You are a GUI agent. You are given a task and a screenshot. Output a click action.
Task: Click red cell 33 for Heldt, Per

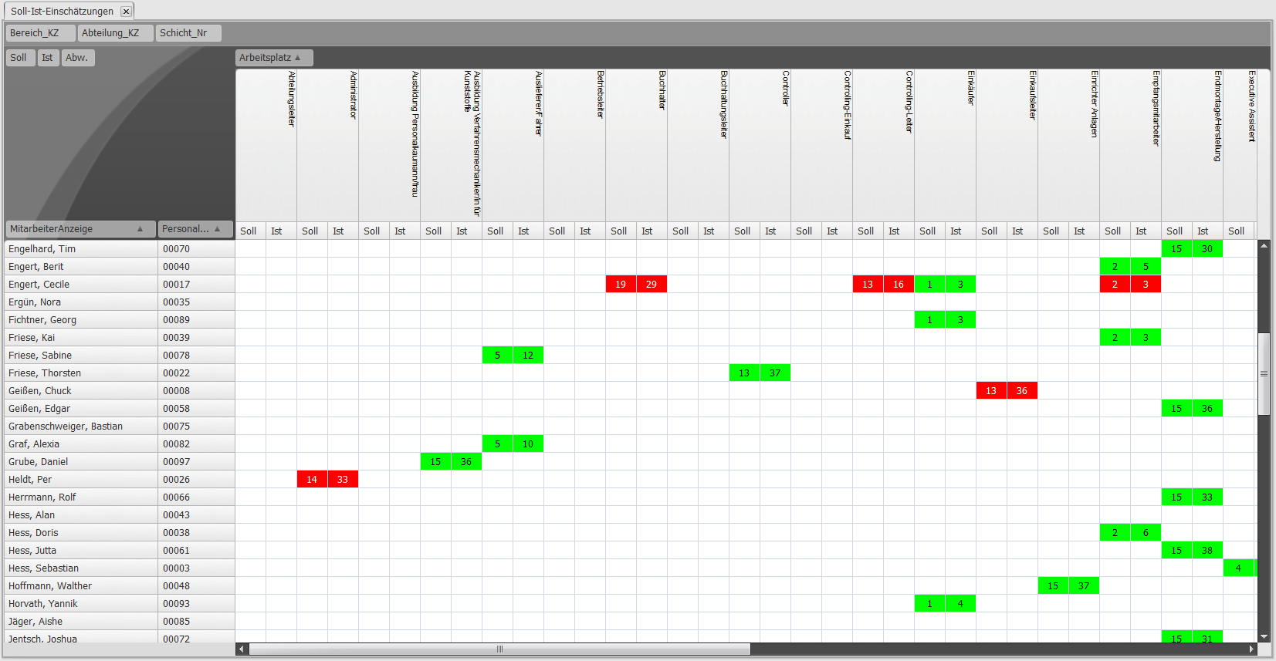tap(343, 480)
